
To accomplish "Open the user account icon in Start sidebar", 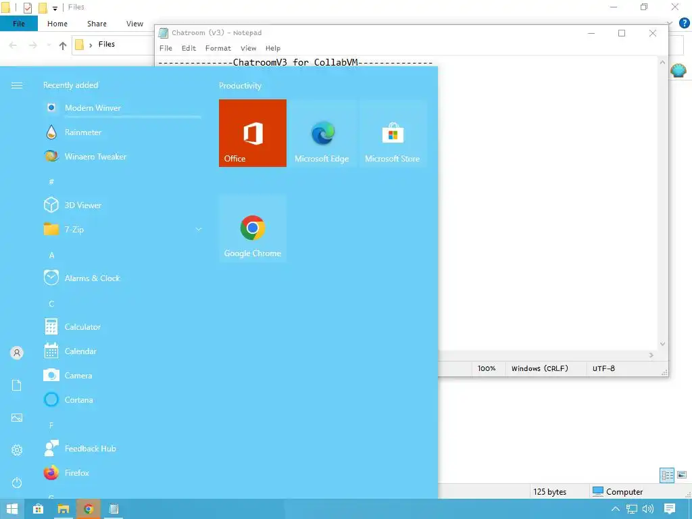I will [17, 353].
